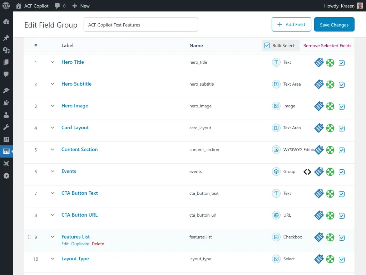The height and width of the screenshot is (275, 366).
Task: Click the field group title input box
Action: [140, 24]
